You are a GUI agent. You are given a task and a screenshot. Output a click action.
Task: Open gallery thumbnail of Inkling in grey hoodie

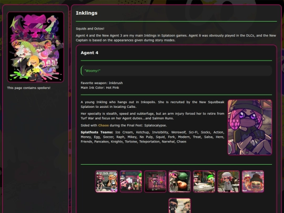pos(228,181)
